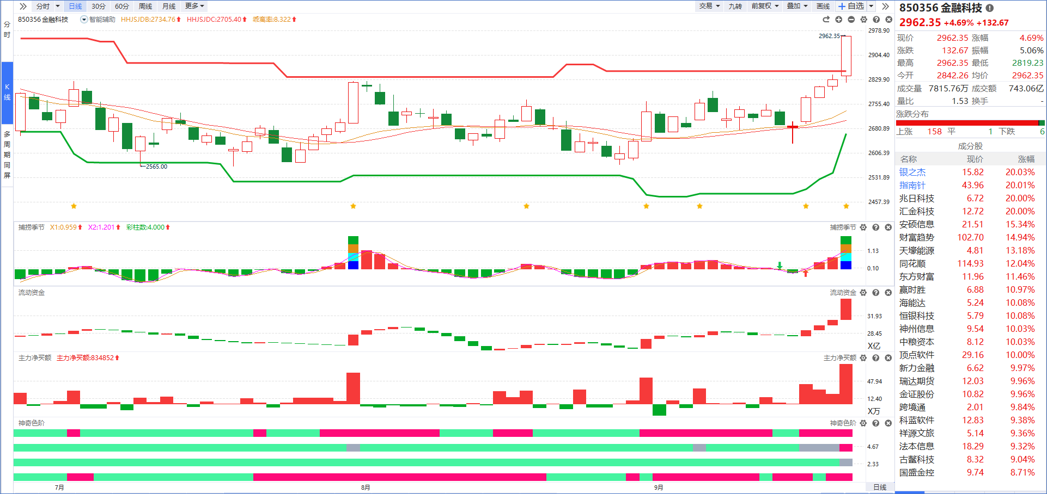Click the info icon next to 金融科技 title
This screenshot has width=1047, height=494.
coord(990,8)
